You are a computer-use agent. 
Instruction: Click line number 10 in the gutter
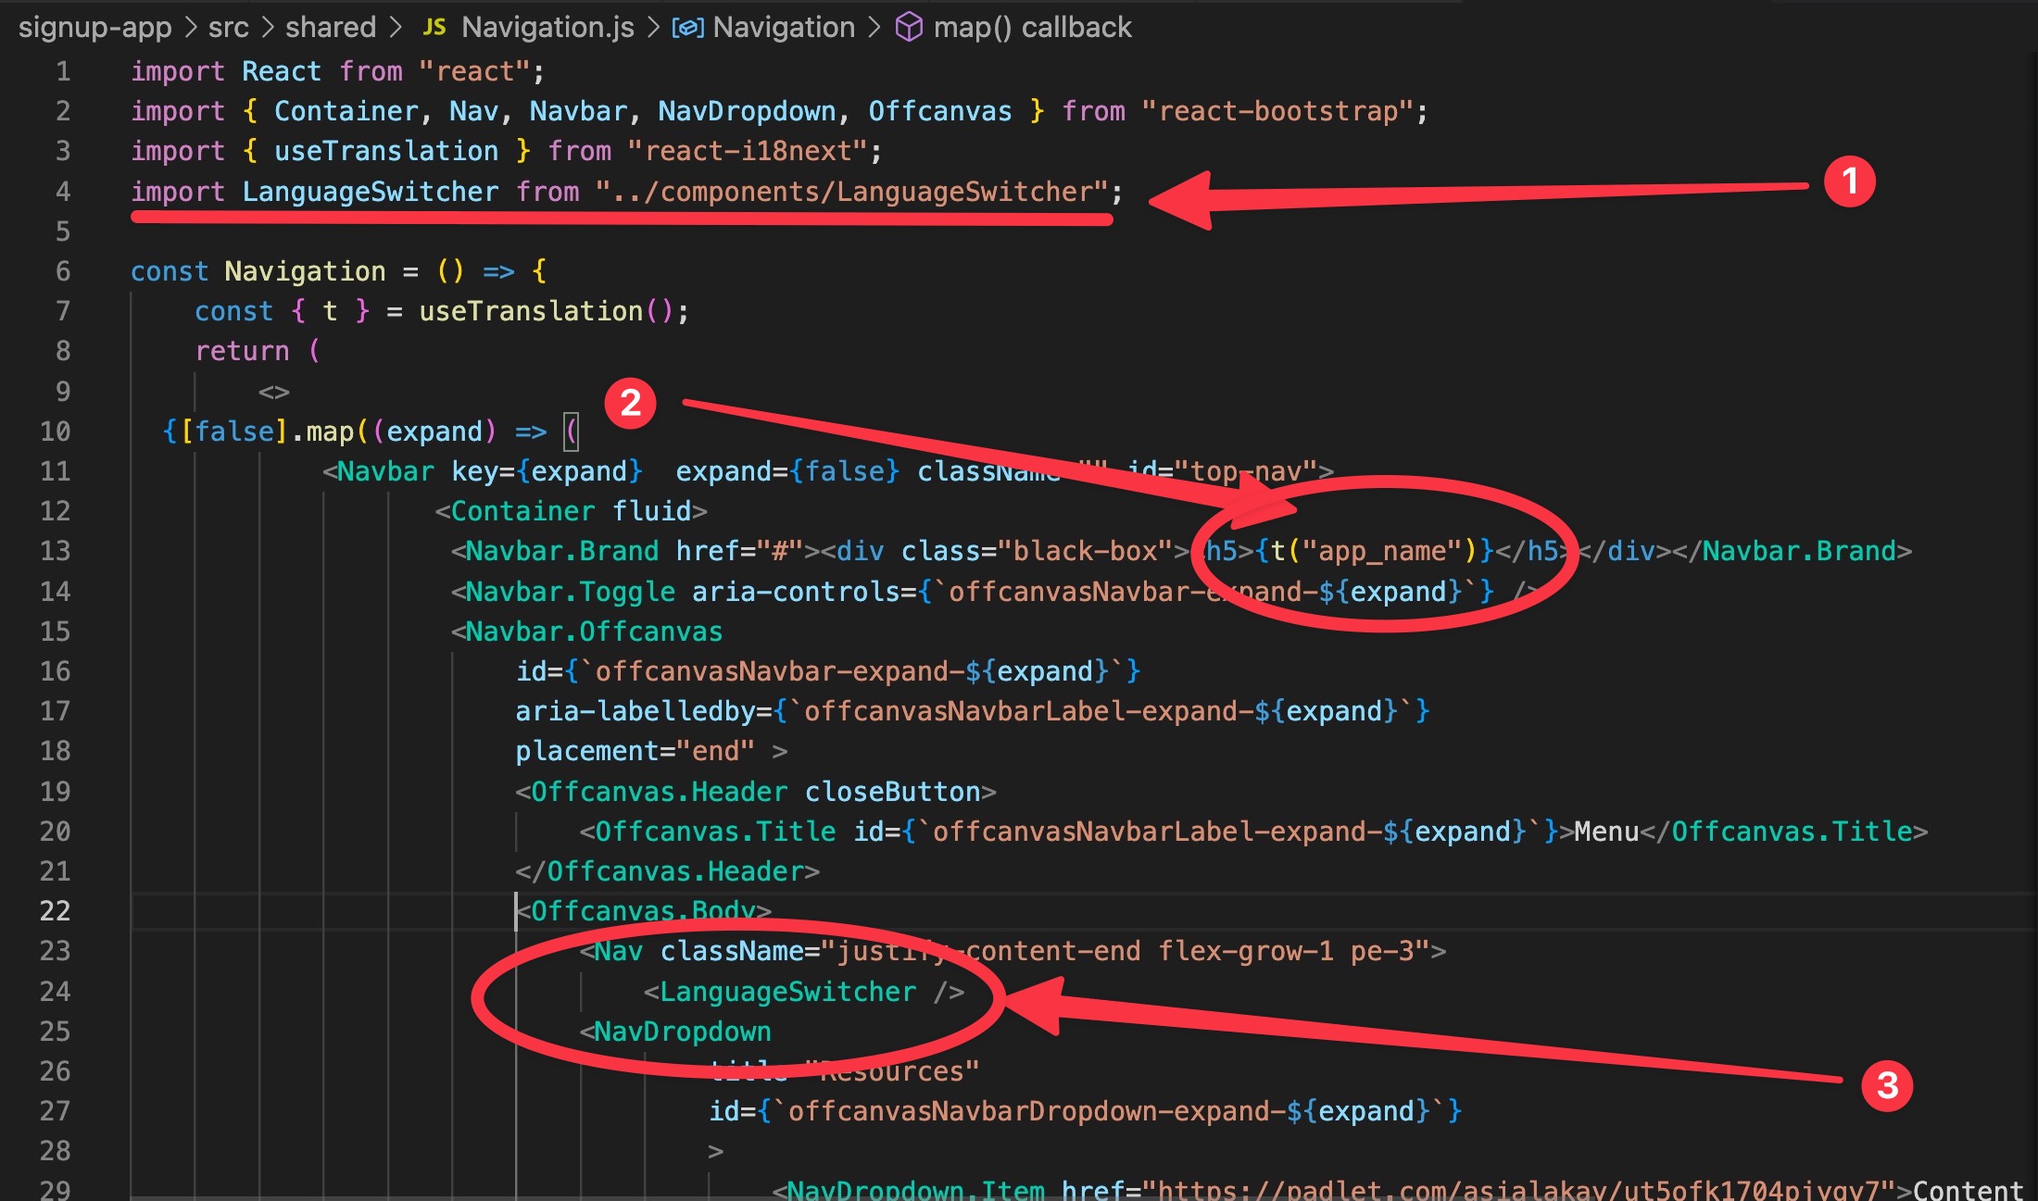pyautogui.click(x=55, y=432)
